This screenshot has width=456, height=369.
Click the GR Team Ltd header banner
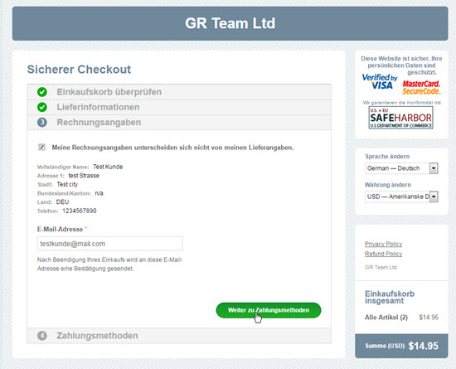[x=230, y=23]
